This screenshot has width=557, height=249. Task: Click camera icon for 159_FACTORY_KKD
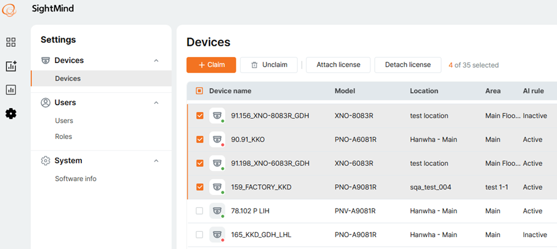217,187
